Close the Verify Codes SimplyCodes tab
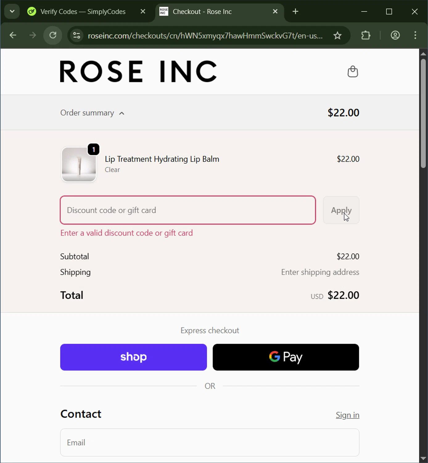 click(143, 11)
